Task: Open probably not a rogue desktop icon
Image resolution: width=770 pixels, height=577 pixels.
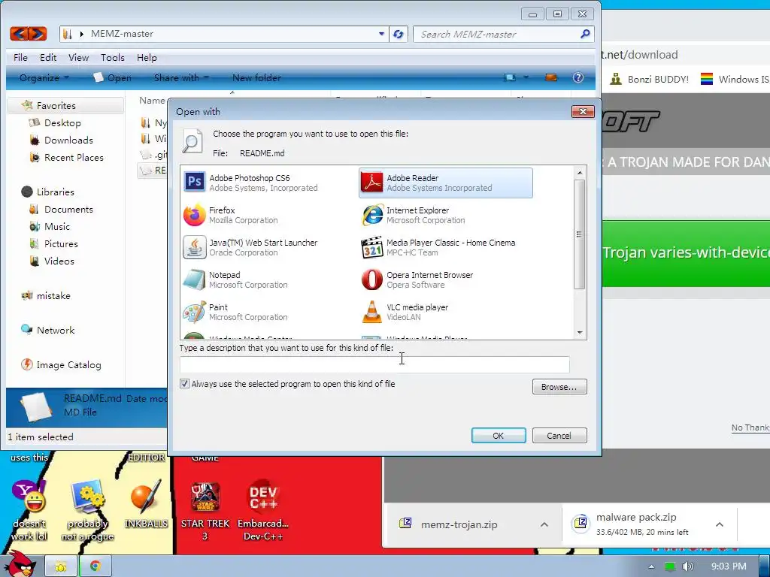Action: pos(87,511)
